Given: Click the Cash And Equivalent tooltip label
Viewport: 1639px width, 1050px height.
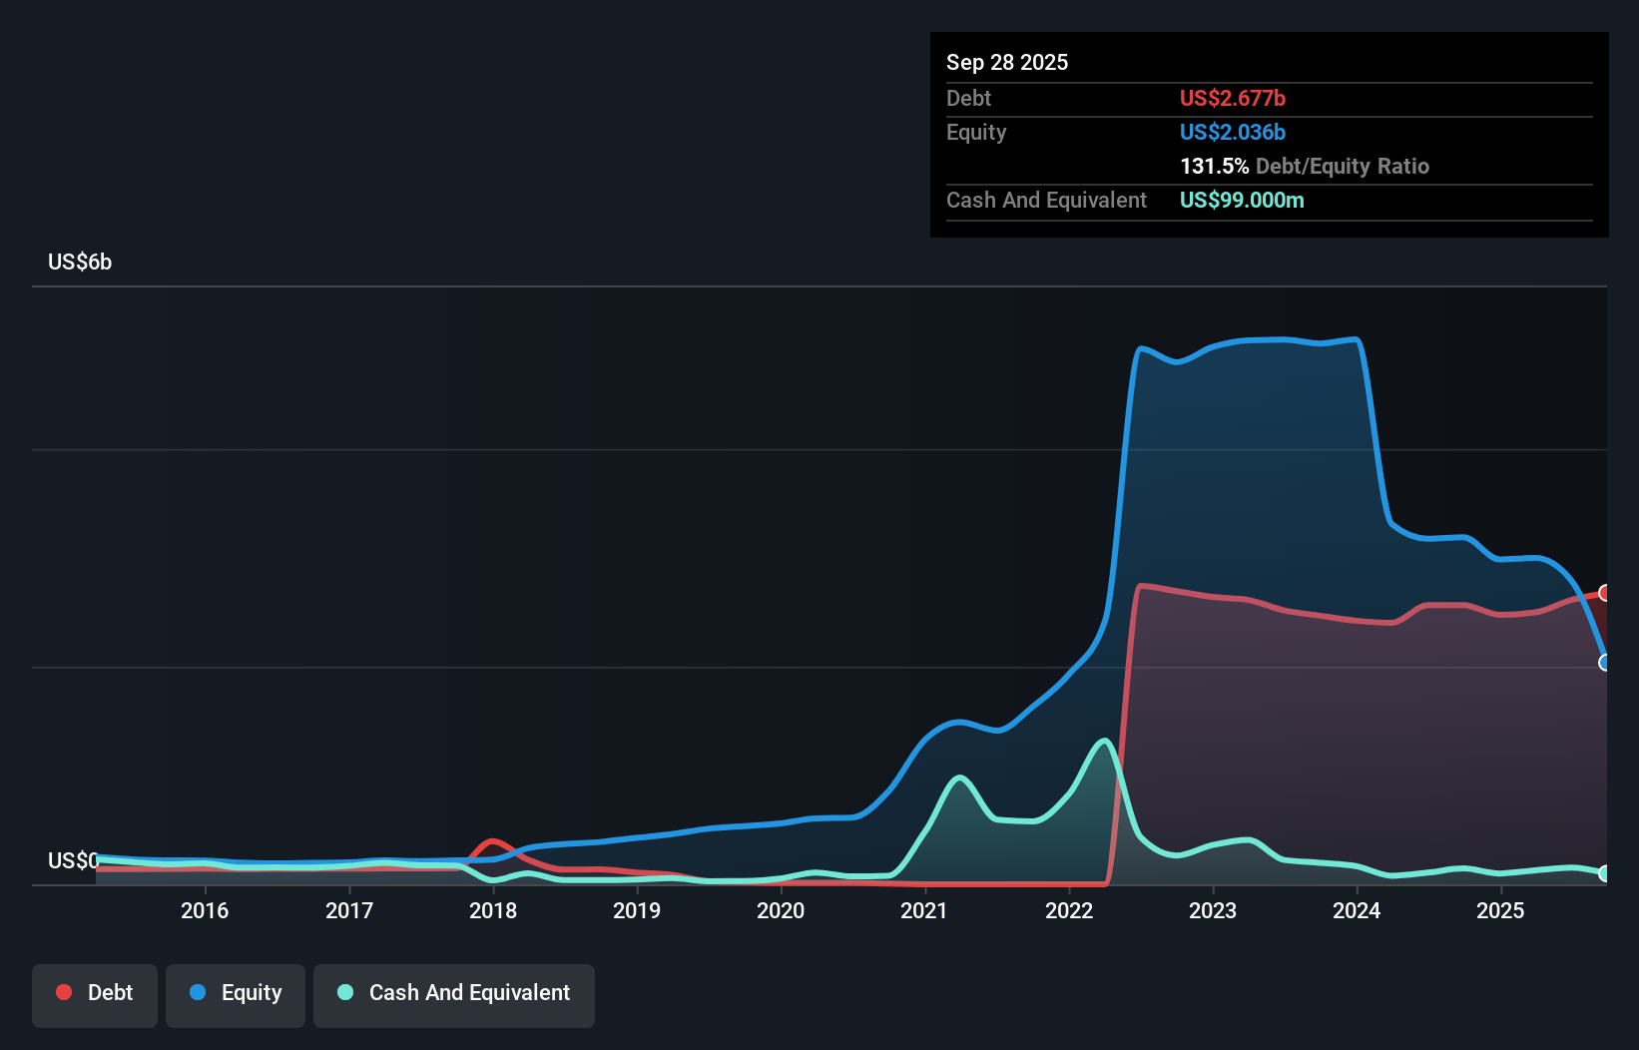Looking at the screenshot, I should (x=1046, y=200).
